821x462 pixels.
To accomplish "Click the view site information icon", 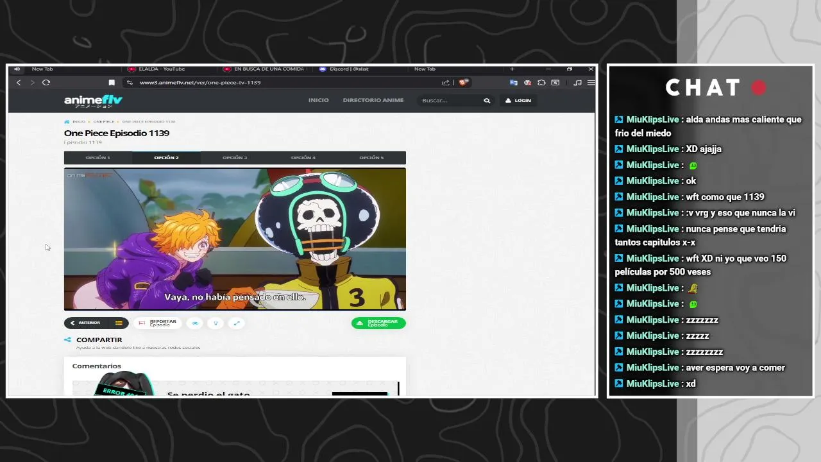I will [x=130, y=82].
